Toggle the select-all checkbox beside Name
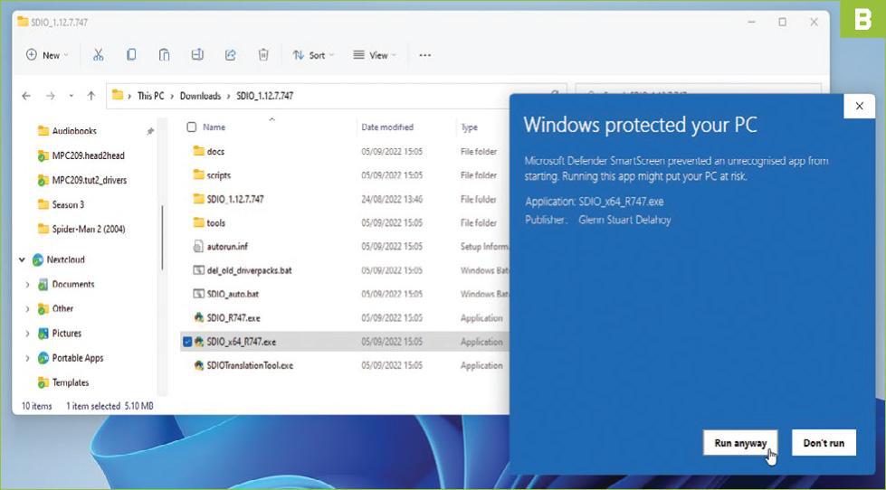Viewport: 886px width, 490px height. point(192,127)
